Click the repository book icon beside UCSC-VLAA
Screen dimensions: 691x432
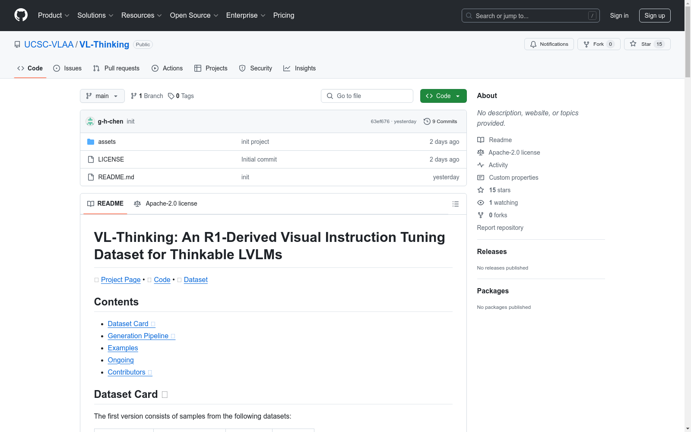[x=17, y=44]
